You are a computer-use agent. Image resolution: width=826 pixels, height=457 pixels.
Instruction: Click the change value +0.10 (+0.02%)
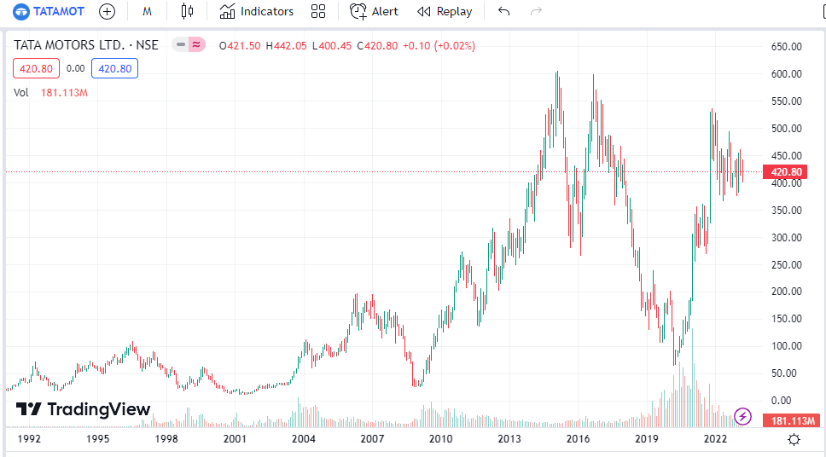(x=439, y=46)
